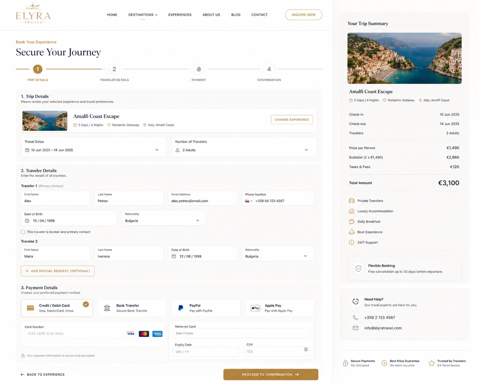
Task: Click Traveler 2 date of birth calendar icon
Action: [174, 256]
